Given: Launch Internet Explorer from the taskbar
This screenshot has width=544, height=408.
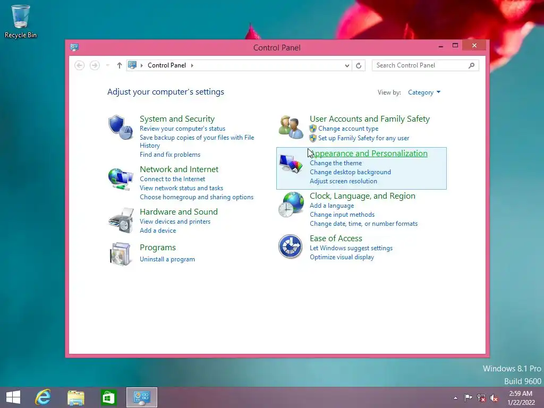Looking at the screenshot, I should pos(43,397).
